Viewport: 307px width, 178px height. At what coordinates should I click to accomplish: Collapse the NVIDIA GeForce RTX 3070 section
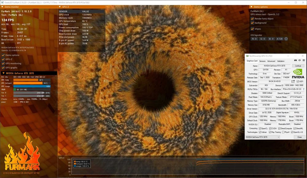pos(3,73)
